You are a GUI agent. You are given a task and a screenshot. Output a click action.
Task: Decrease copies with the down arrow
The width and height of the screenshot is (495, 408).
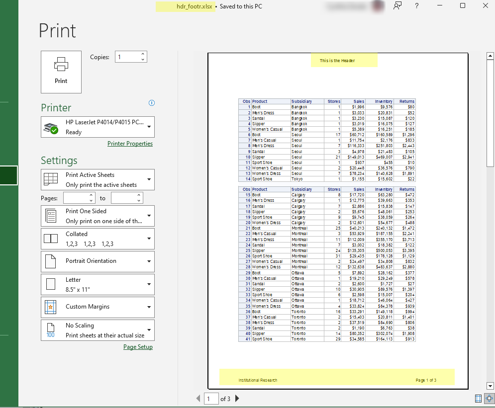click(x=143, y=60)
